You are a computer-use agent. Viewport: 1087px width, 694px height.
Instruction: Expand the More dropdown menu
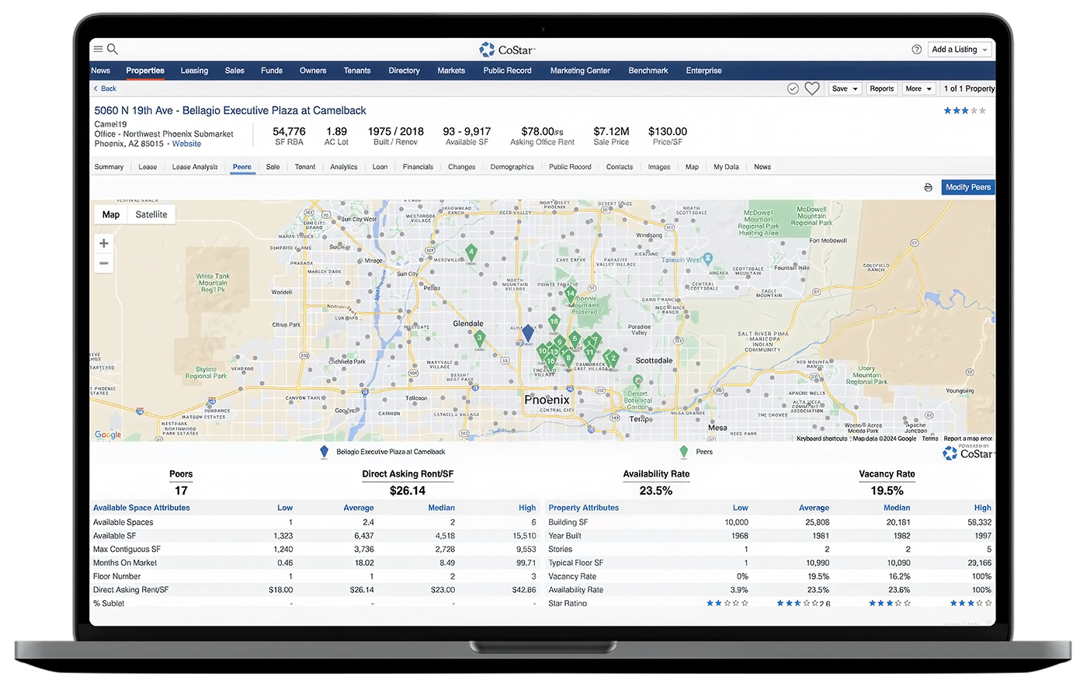[x=919, y=88]
